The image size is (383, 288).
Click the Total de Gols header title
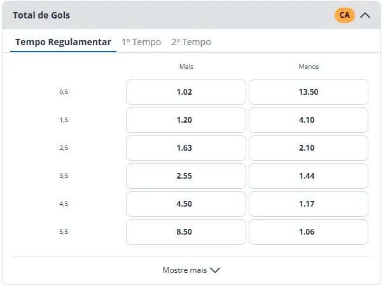(x=41, y=15)
